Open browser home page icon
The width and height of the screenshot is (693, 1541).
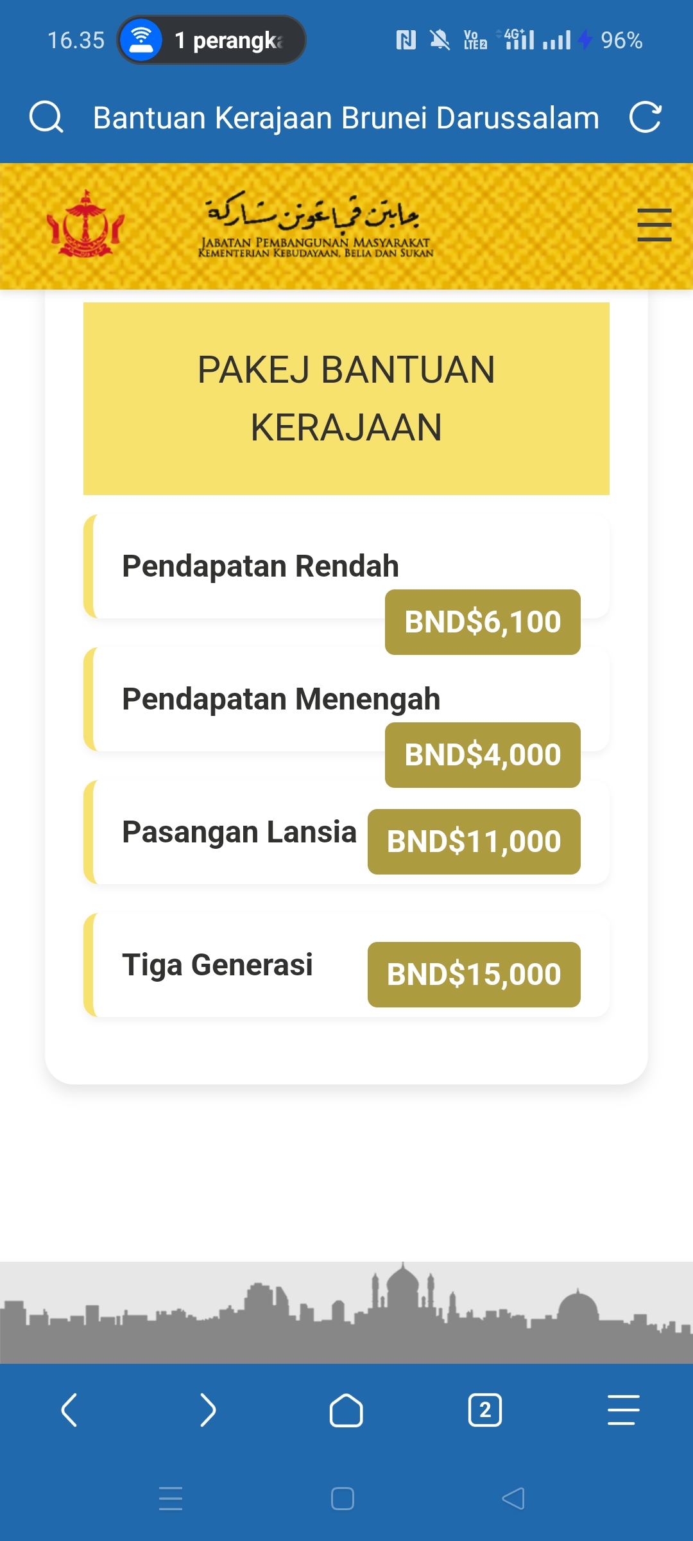point(346,1410)
